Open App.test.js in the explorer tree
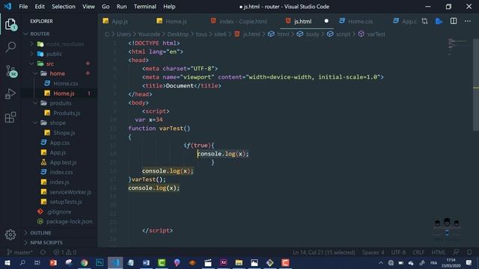The height and width of the screenshot is (269, 479). 63,162
